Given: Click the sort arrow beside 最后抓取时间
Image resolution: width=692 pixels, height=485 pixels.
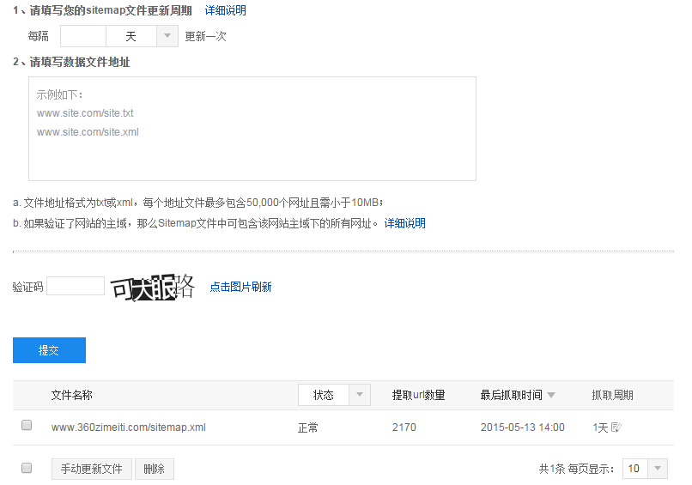Looking at the screenshot, I should pyautogui.click(x=551, y=395).
